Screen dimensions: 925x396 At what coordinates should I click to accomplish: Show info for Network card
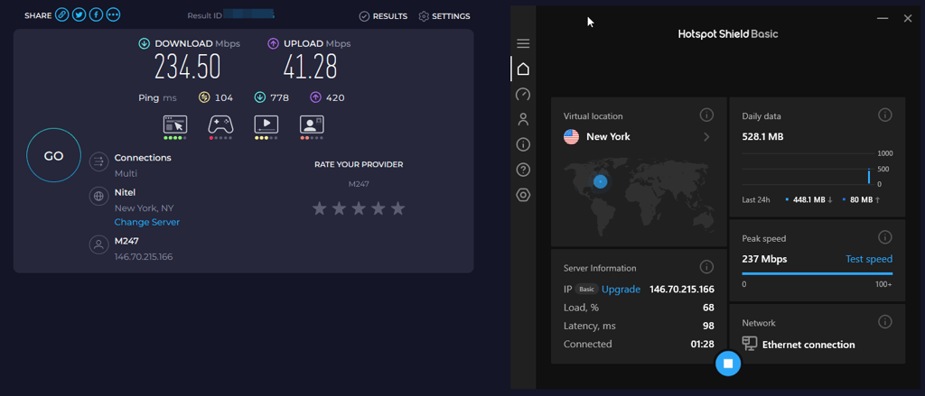click(x=885, y=321)
